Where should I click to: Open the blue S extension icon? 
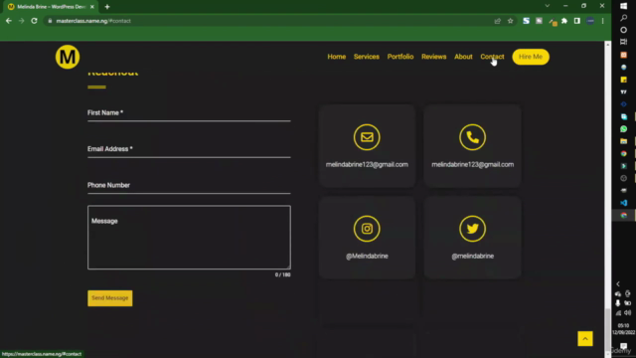(526, 21)
